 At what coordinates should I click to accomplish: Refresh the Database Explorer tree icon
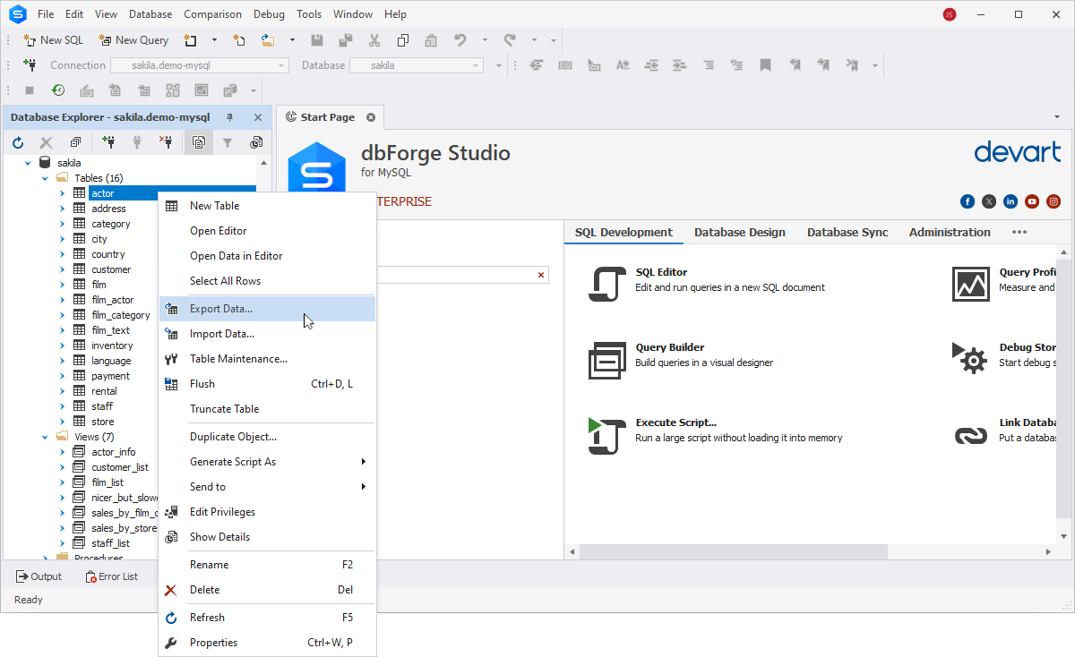point(18,142)
